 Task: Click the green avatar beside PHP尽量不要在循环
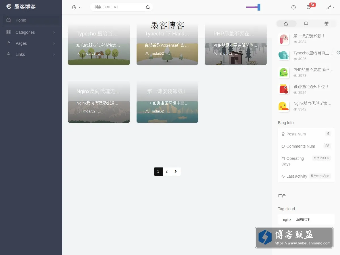click(284, 73)
